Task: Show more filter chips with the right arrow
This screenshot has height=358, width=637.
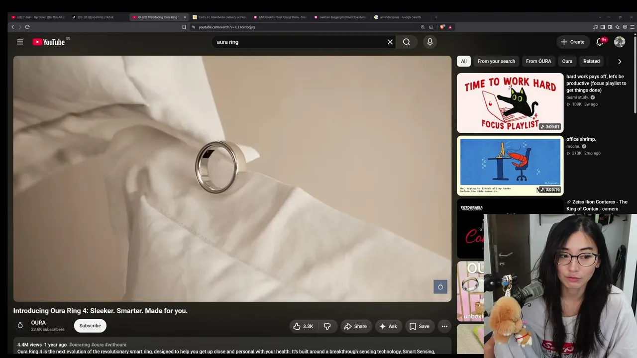Action: (x=620, y=62)
